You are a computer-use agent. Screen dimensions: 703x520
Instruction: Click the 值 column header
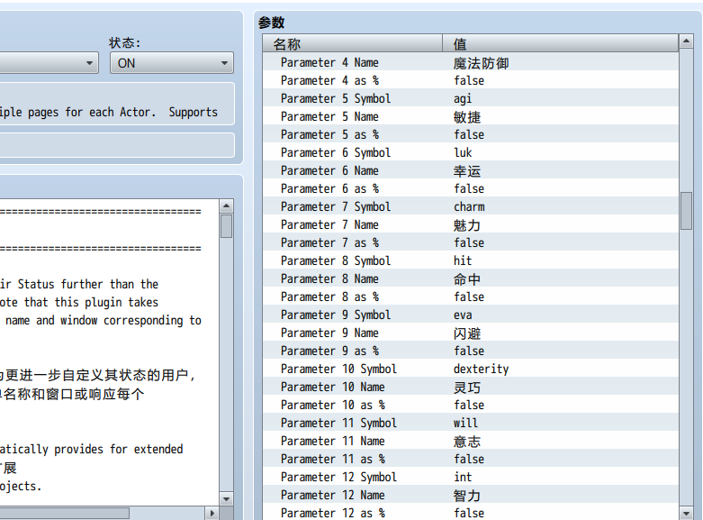560,44
